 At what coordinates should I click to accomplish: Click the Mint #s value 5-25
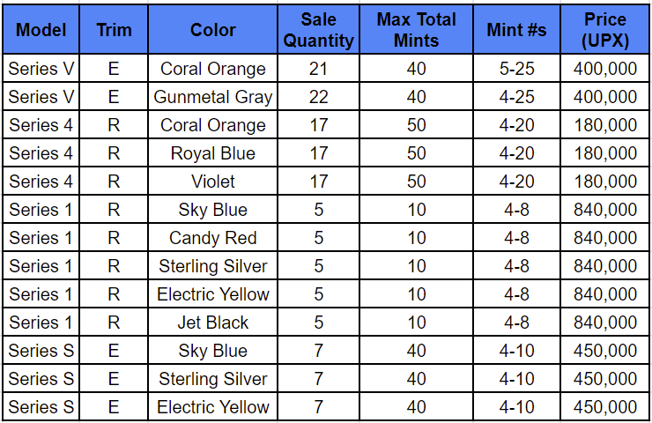tap(517, 69)
